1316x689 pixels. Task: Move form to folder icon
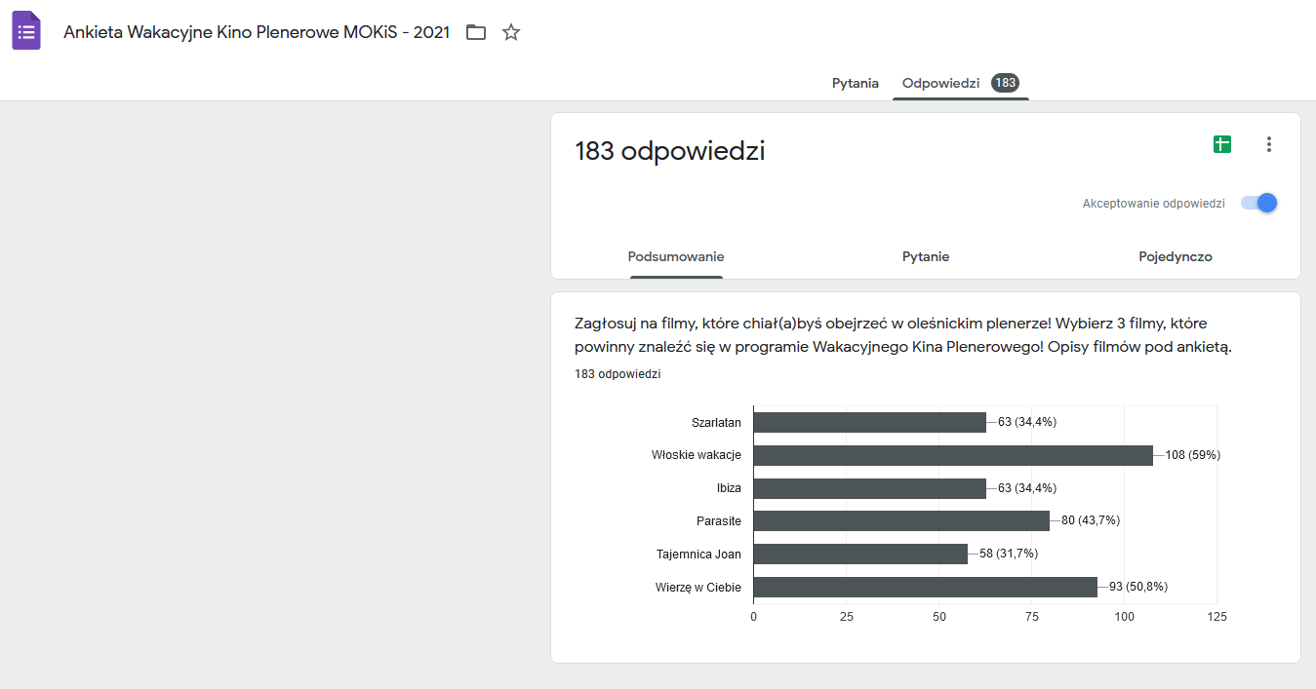(x=476, y=32)
